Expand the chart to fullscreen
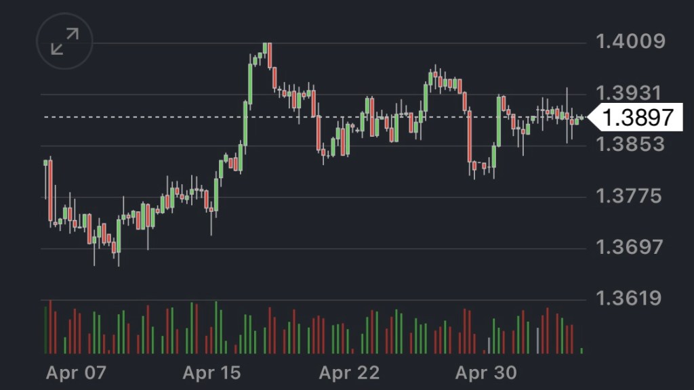694x390 pixels. (65, 42)
